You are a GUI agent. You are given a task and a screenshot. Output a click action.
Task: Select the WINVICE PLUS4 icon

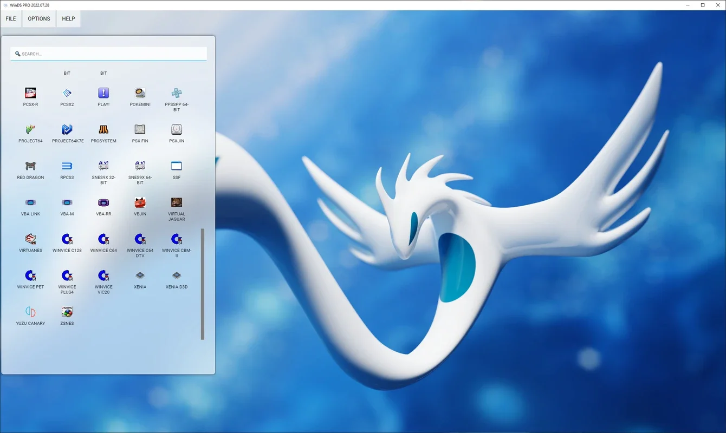pyautogui.click(x=67, y=275)
